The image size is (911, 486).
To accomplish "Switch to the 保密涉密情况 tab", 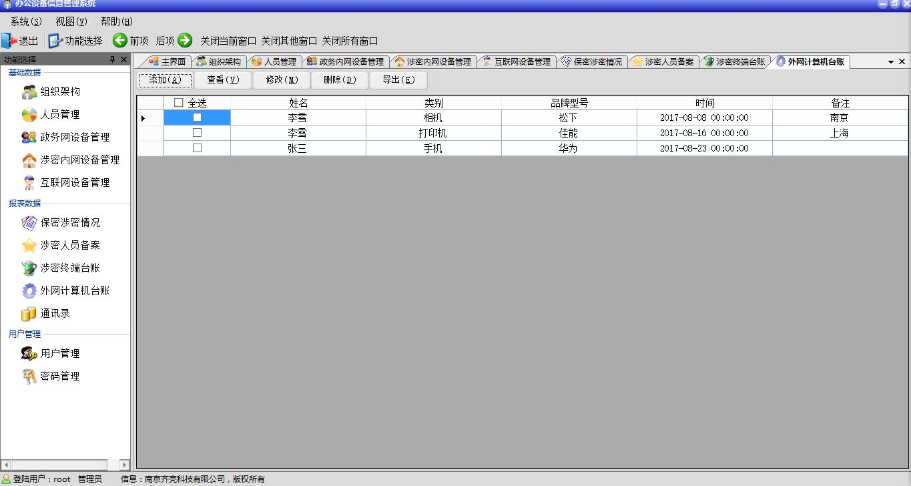I will pos(592,62).
